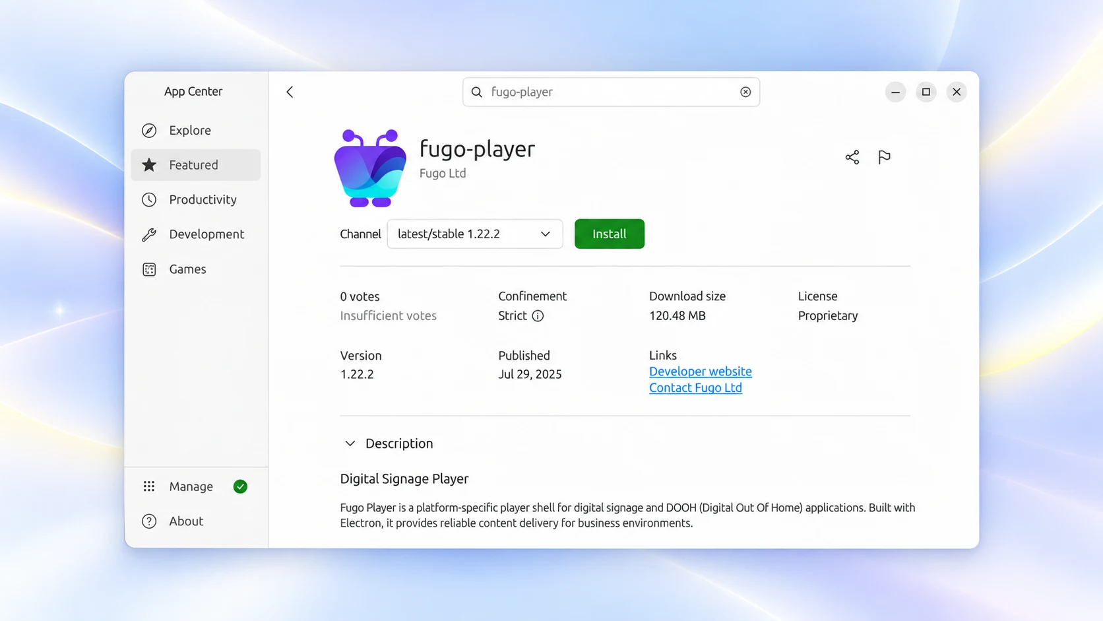Screen dimensions: 1103x621
Task: Collapse the Description section
Action: (x=350, y=443)
